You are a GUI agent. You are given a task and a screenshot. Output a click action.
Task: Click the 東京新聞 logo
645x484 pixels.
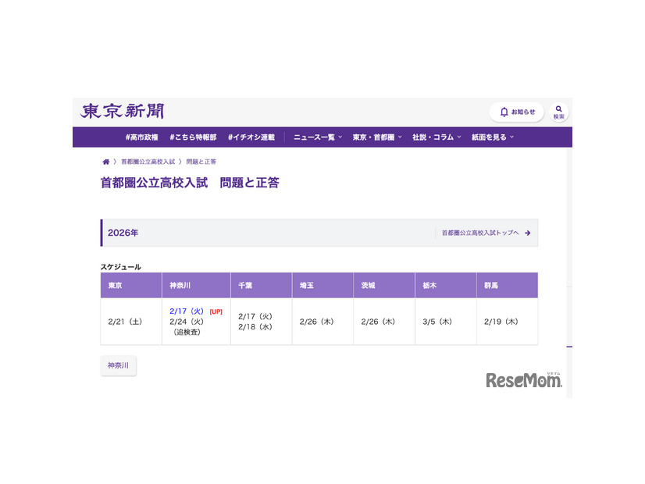point(122,112)
